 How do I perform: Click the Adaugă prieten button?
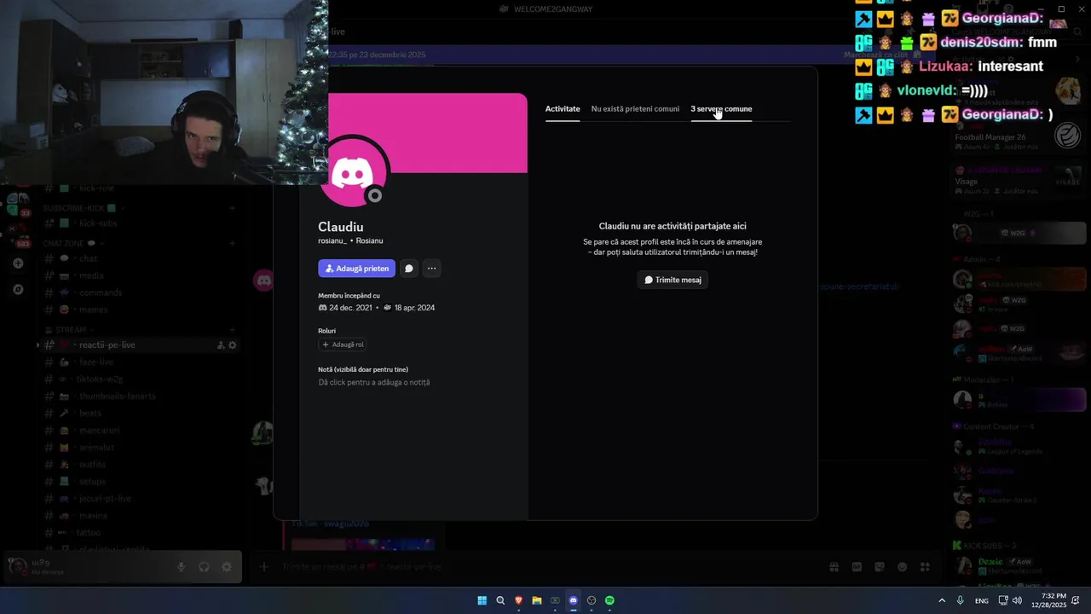click(356, 269)
